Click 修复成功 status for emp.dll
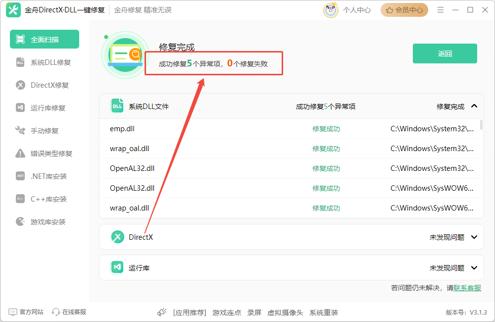The width and height of the screenshot is (495, 322). [x=326, y=129]
